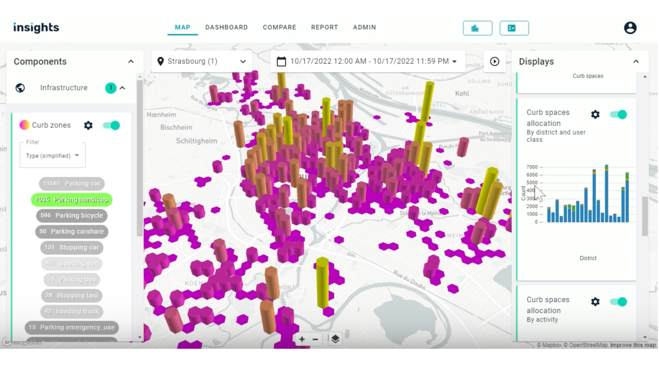Select the Parking carshare filter chip
The width and height of the screenshot is (659, 370).
(x=72, y=231)
